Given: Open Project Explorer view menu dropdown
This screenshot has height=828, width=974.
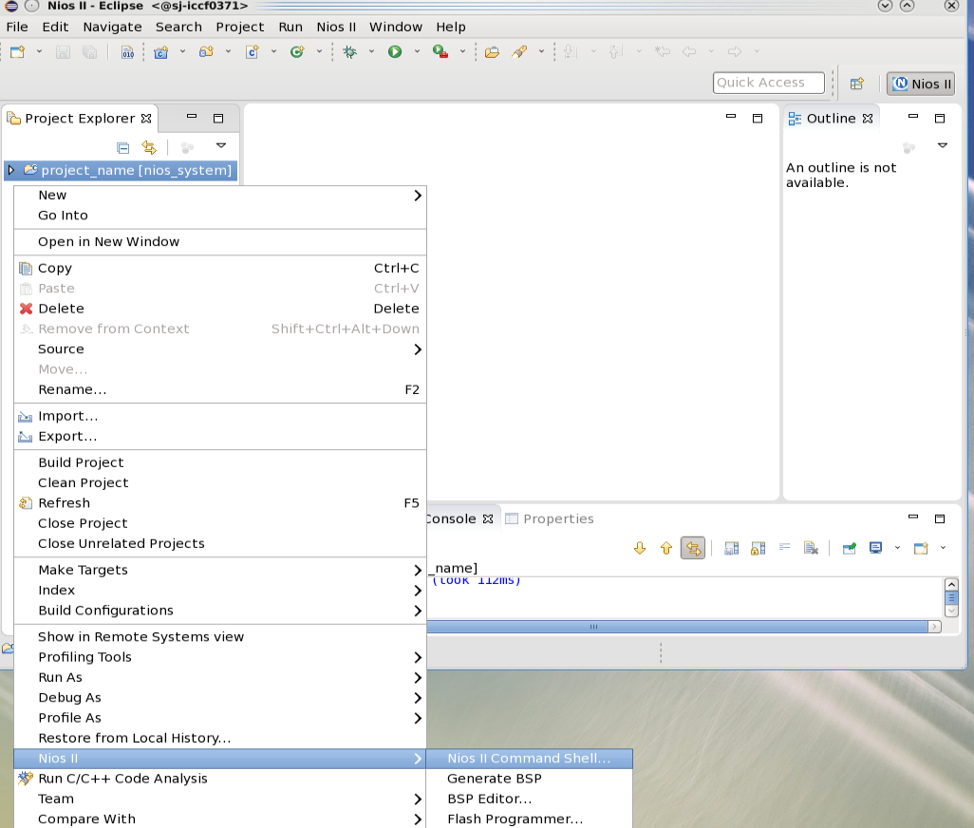Looking at the screenshot, I should click(221, 146).
